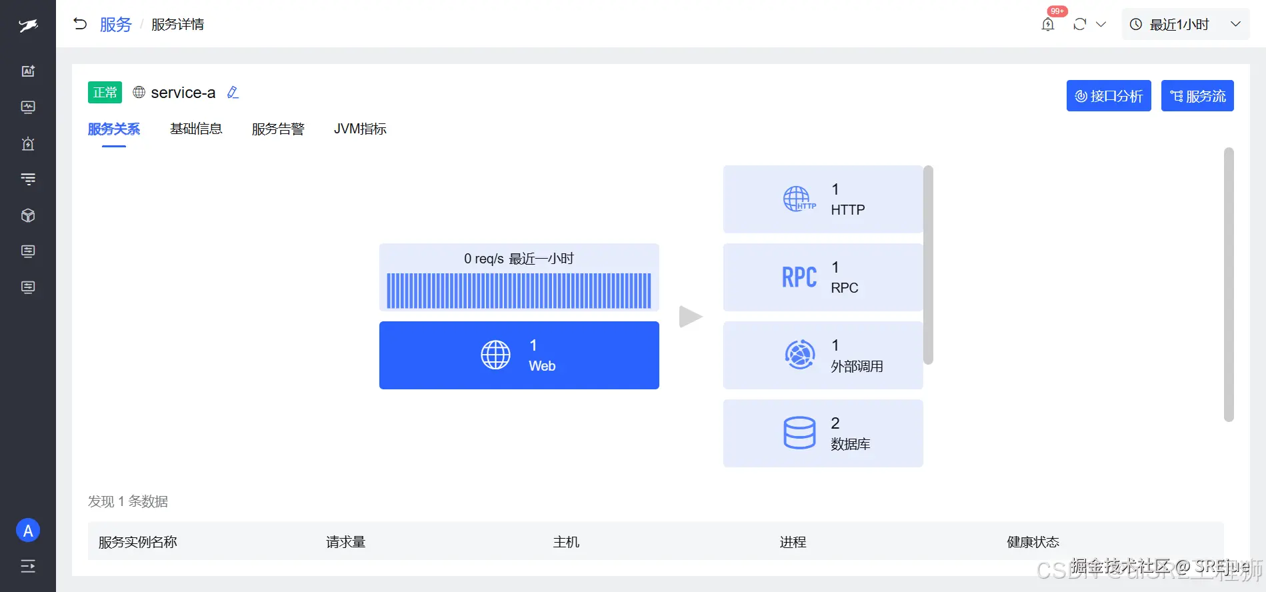This screenshot has height=592, width=1266.
Task: Go to 服务 breadcrumb link
Action: coord(116,25)
